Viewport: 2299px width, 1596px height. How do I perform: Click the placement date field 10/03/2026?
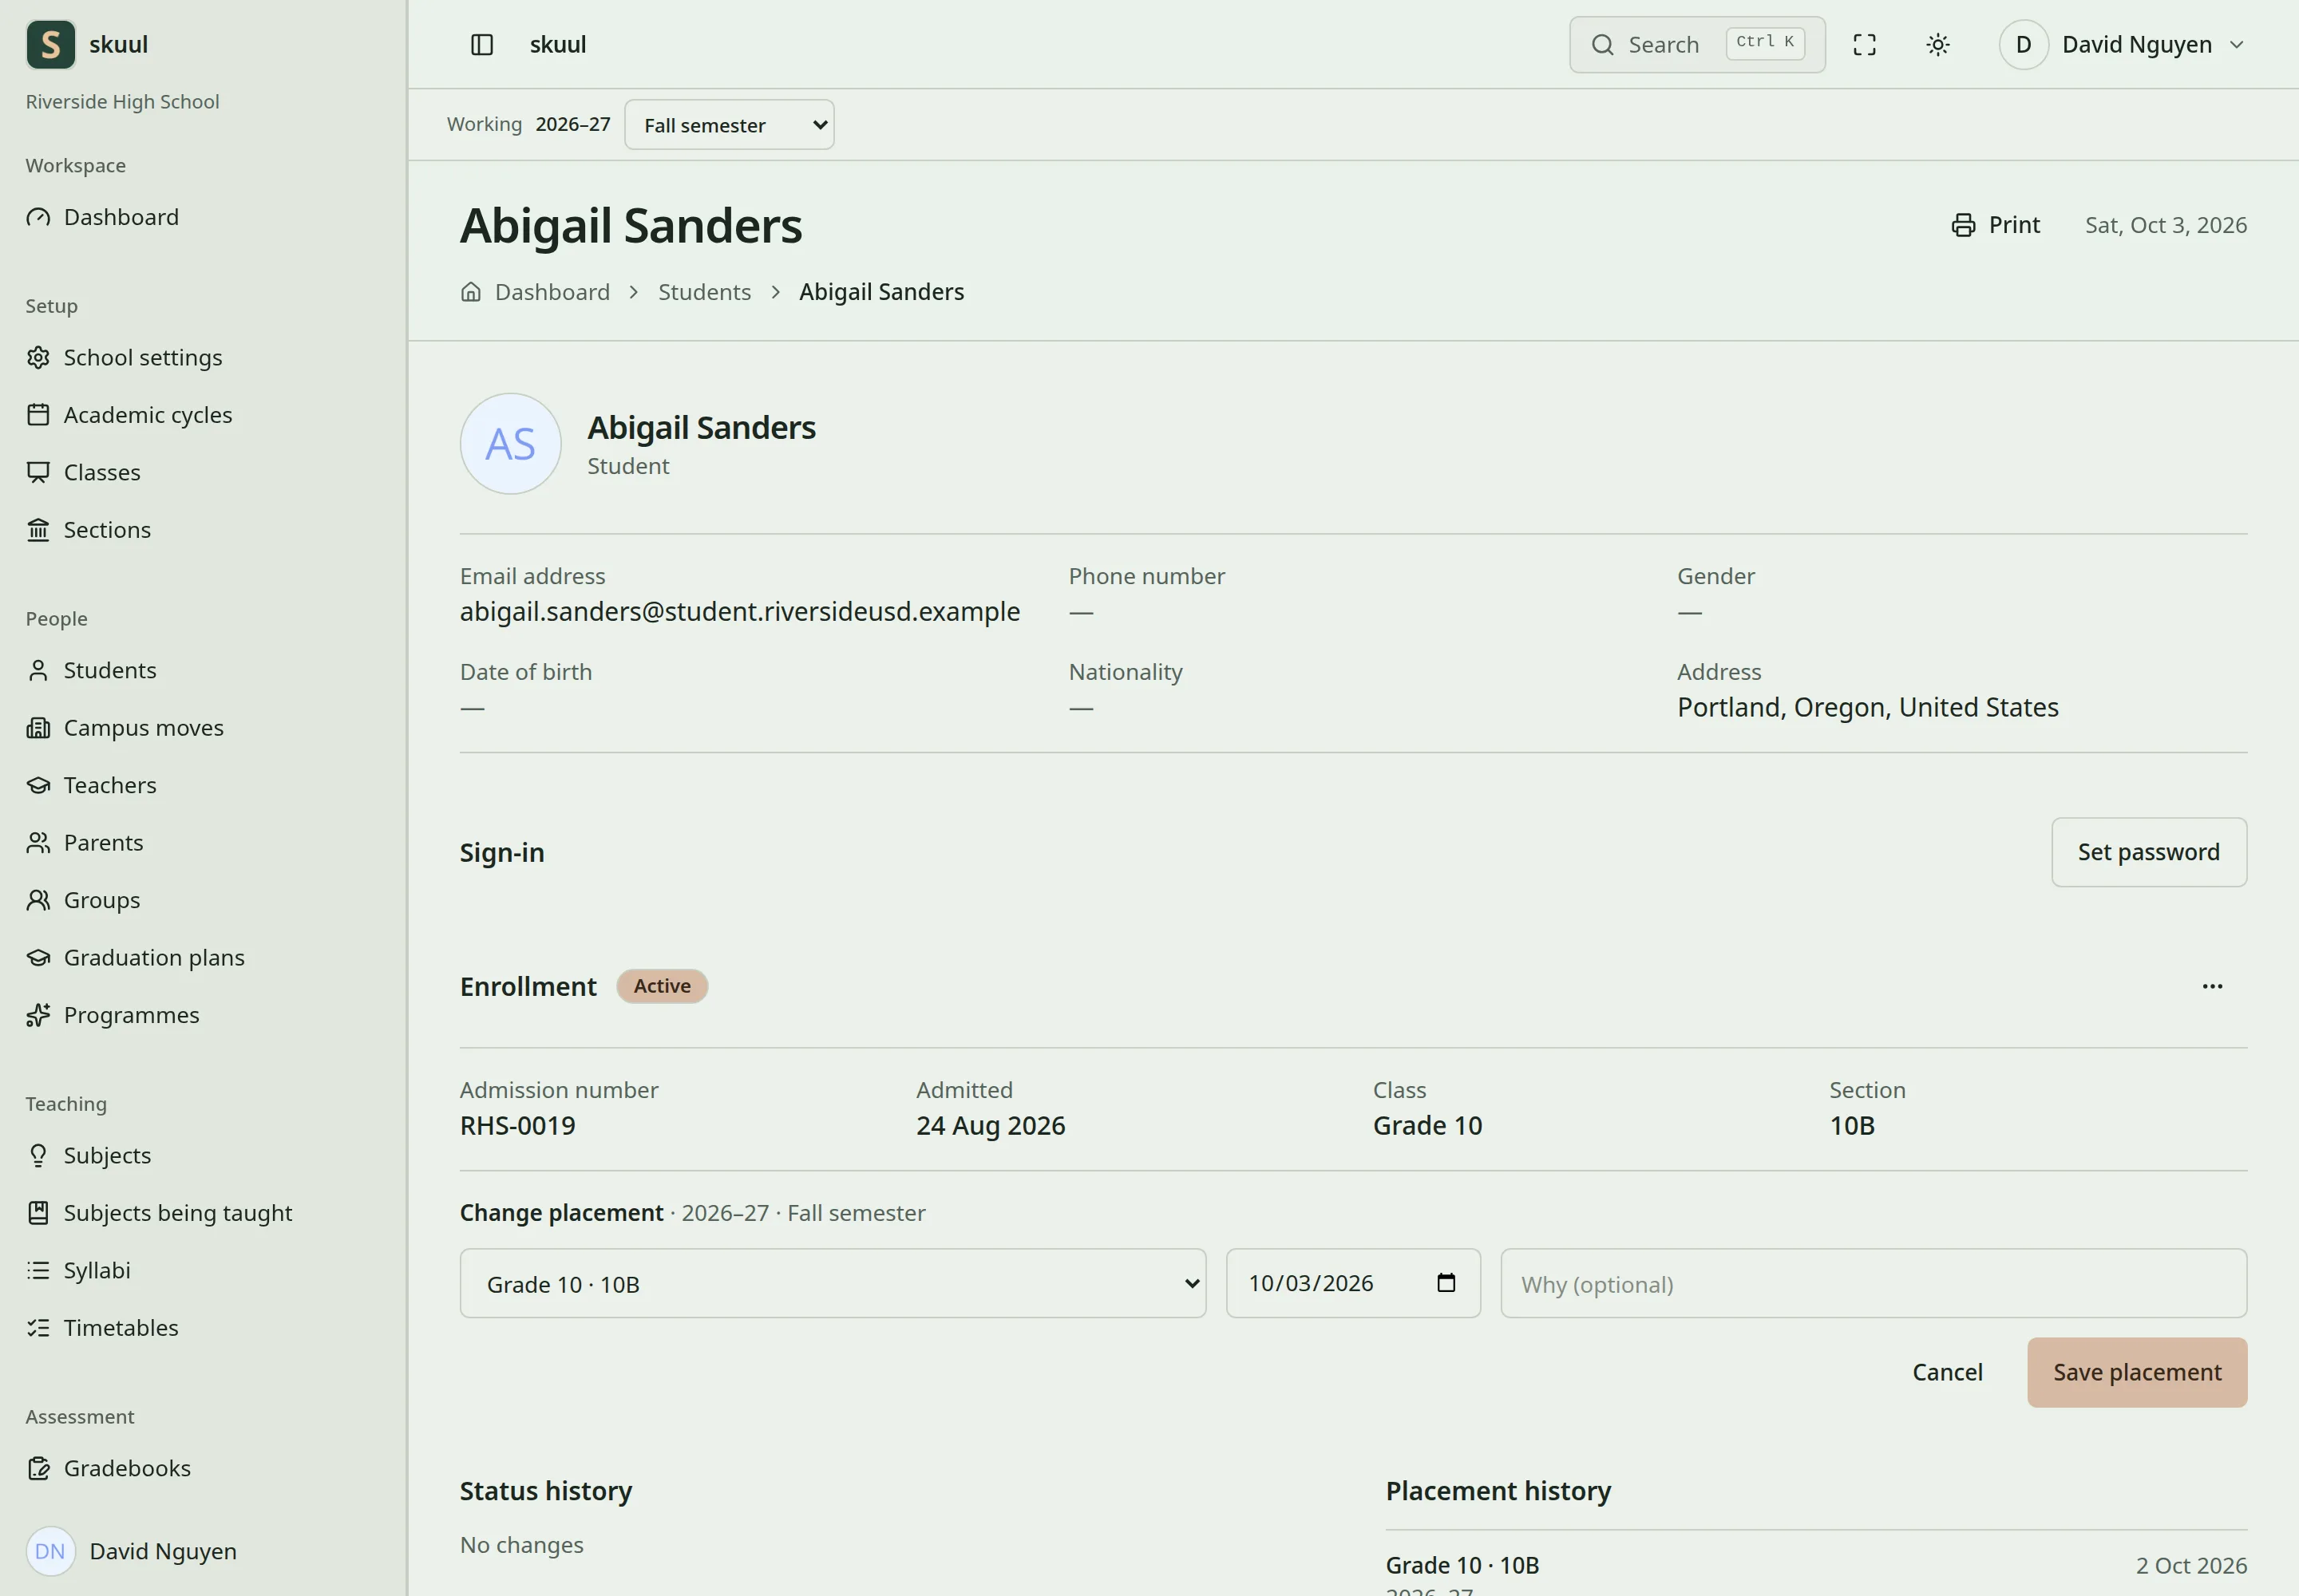[1352, 1283]
